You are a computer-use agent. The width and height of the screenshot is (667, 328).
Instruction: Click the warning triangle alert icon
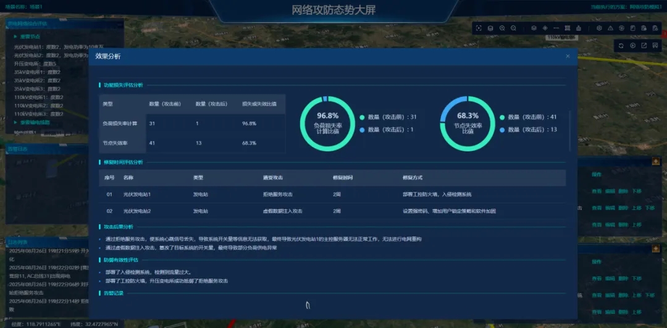(x=610, y=28)
